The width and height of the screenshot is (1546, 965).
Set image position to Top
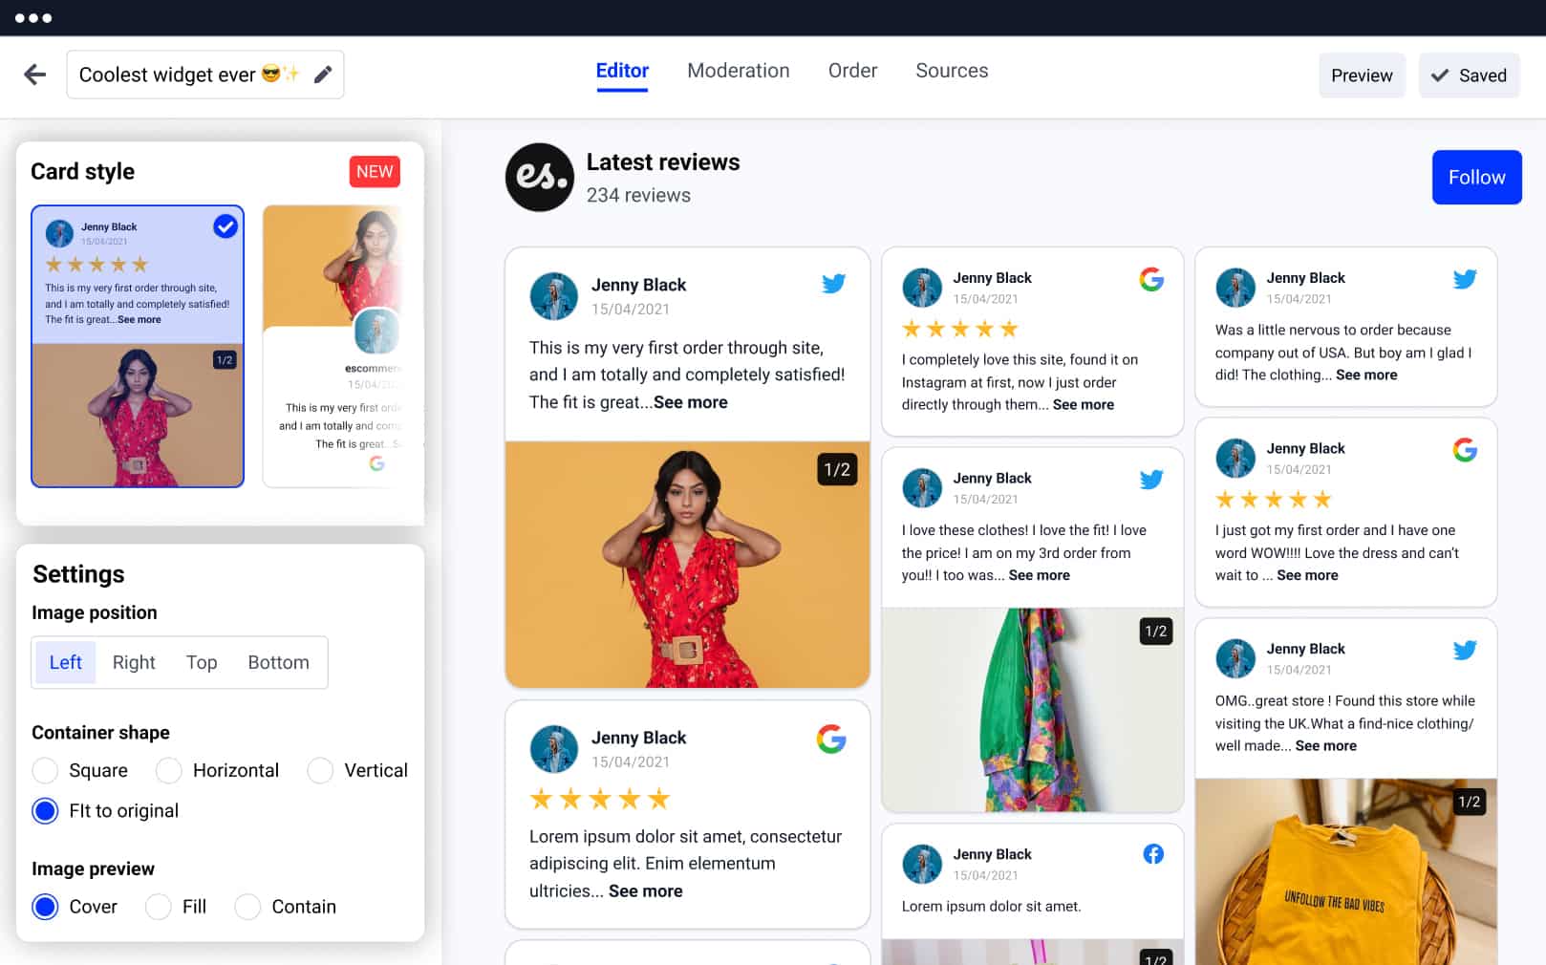(202, 662)
